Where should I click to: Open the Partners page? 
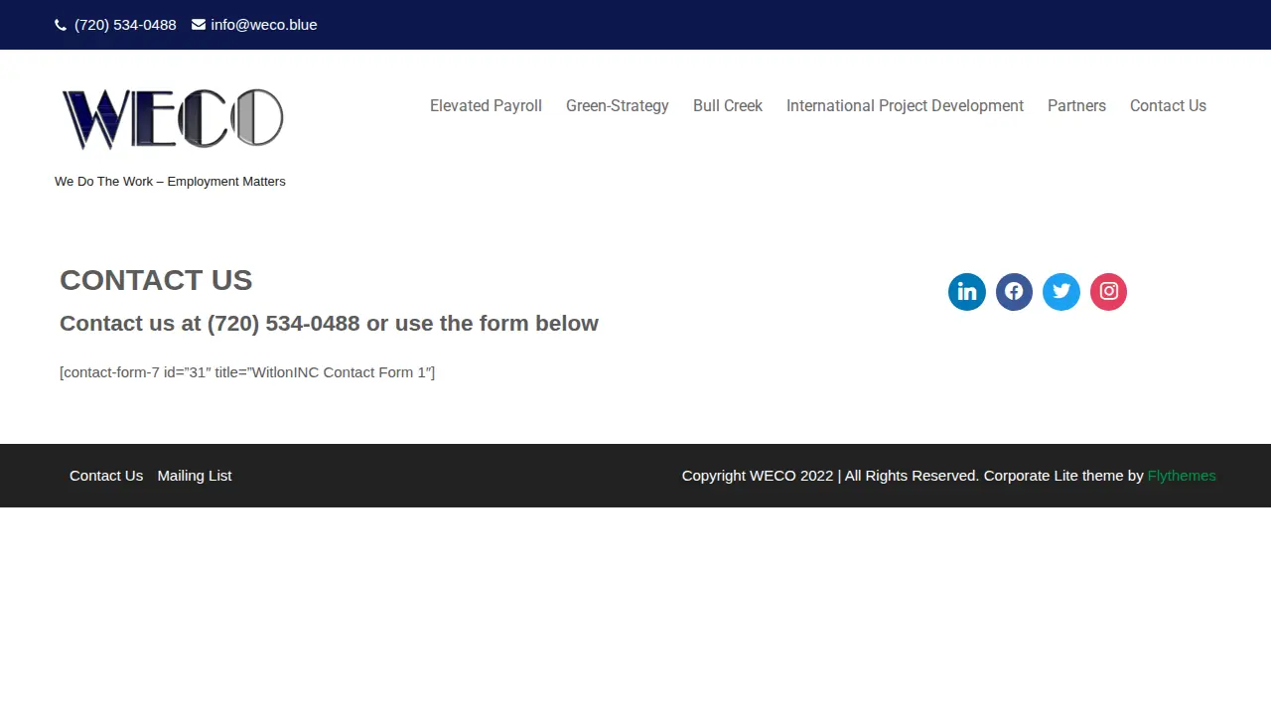click(1076, 106)
